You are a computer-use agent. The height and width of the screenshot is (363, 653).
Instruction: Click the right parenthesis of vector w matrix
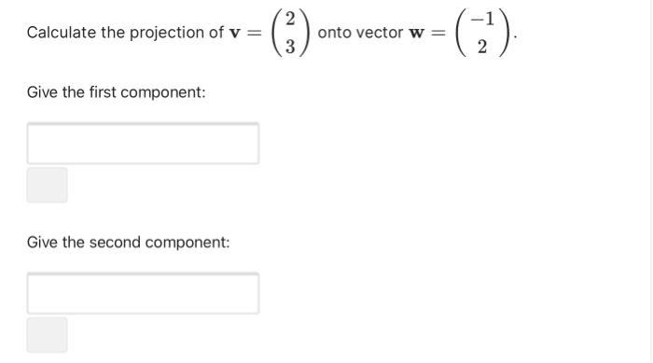pyautogui.click(x=504, y=33)
